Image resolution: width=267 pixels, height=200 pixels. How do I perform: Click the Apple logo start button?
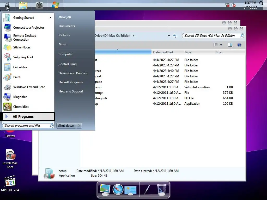[x=7, y=5]
